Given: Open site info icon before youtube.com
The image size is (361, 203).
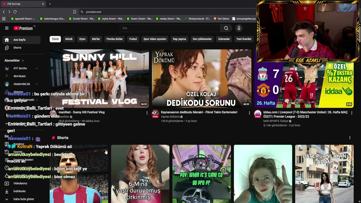Looking at the screenshot, I should [82, 12].
